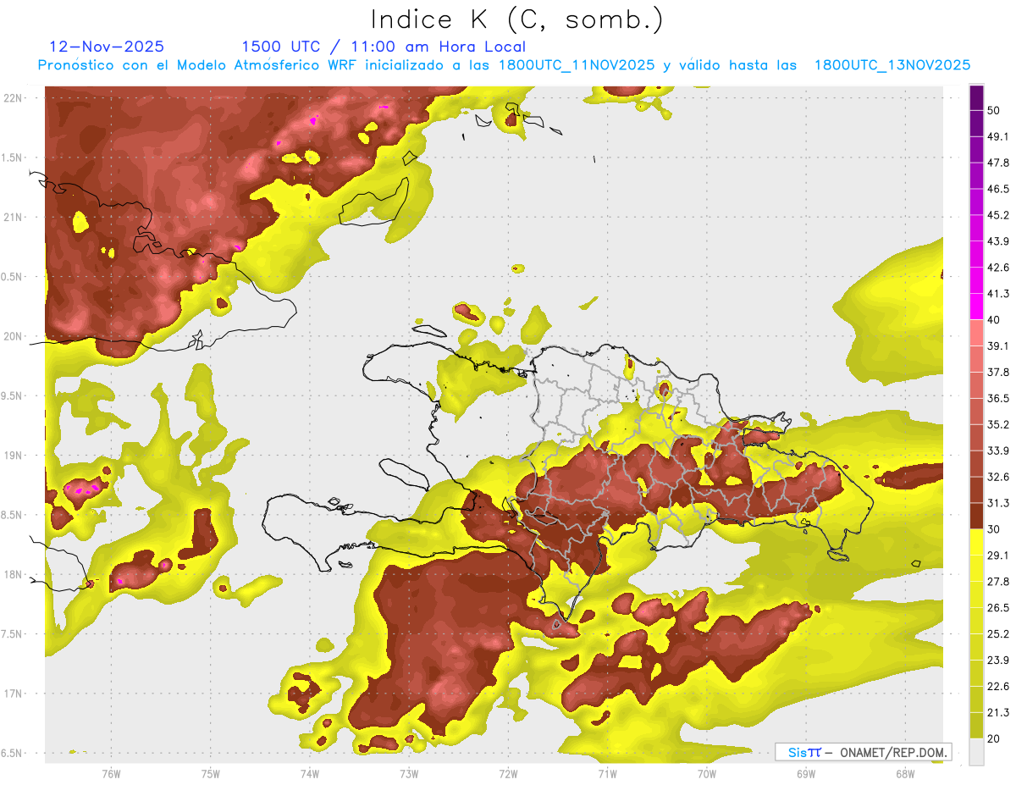Click the "25.2" color scale value
Viewport: 1016px width, 785px height.
tap(998, 635)
